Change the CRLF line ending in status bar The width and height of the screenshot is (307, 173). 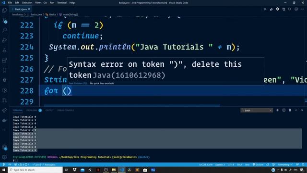pos(239,164)
